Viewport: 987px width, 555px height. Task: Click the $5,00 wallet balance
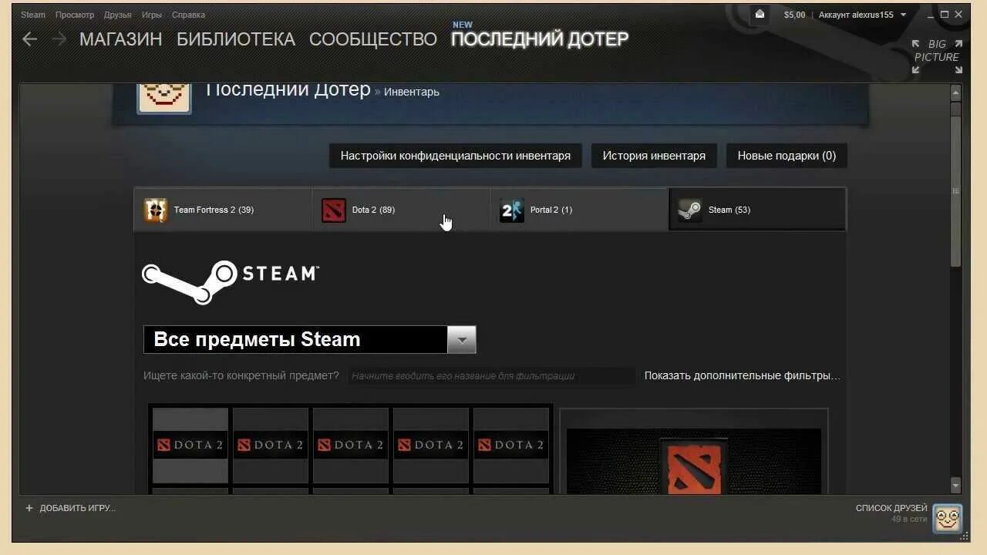tap(794, 15)
